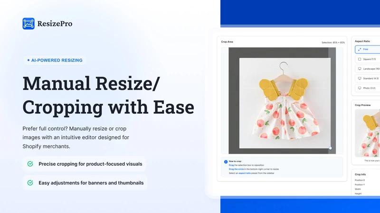Click the 'How to crop:' heading text
The width and height of the screenshot is (380, 213).
pos(235,161)
